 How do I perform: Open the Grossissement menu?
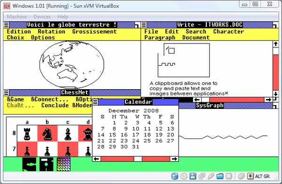94,31
